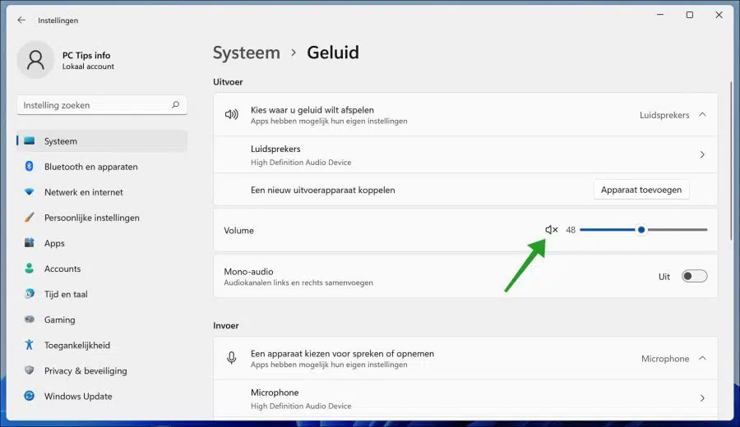Click the back arrow in Instellingen

pyautogui.click(x=21, y=20)
